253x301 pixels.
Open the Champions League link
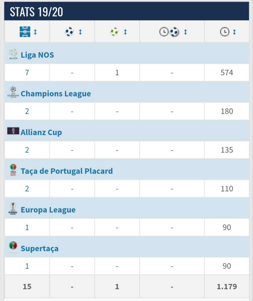coord(56,94)
